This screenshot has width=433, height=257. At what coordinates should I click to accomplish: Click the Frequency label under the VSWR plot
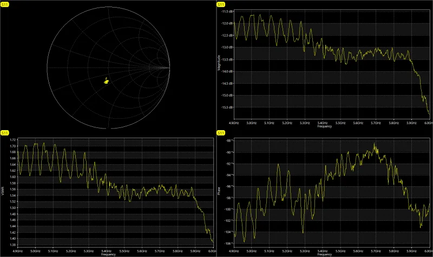tap(108, 254)
